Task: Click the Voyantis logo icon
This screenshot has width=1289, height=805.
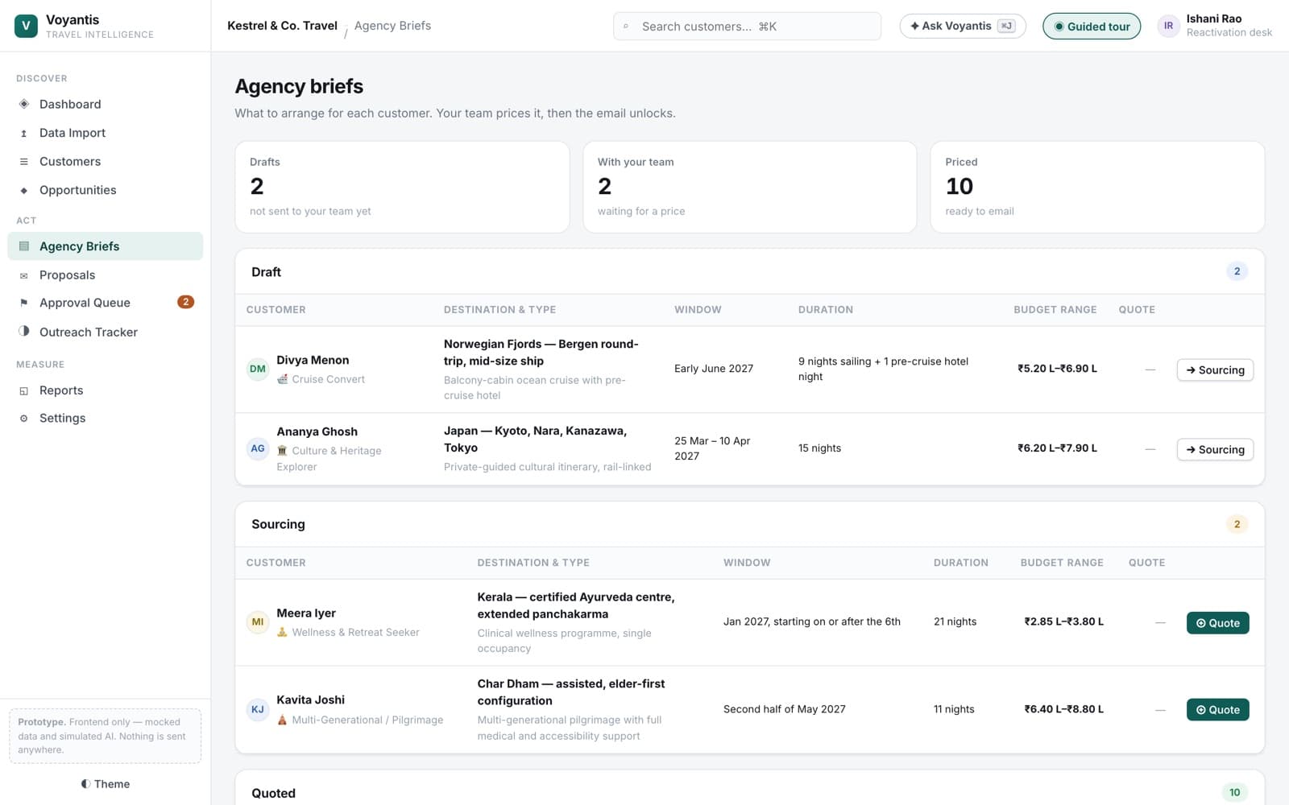Action: click(26, 26)
